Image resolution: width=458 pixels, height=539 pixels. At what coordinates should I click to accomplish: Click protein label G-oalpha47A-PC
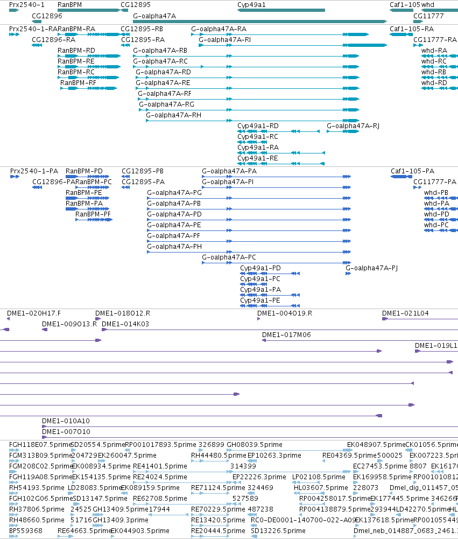pyautogui.click(x=229, y=257)
